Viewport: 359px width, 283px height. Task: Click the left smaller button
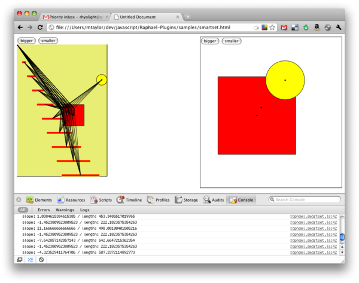[x=48, y=41]
